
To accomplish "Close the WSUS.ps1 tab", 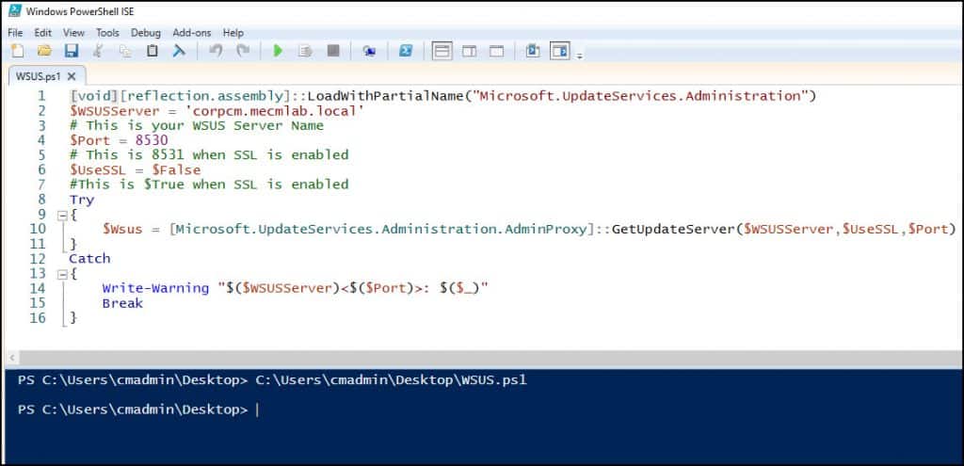I will click(x=72, y=76).
